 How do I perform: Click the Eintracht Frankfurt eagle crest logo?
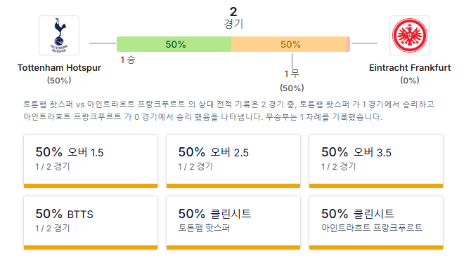[410, 35]
